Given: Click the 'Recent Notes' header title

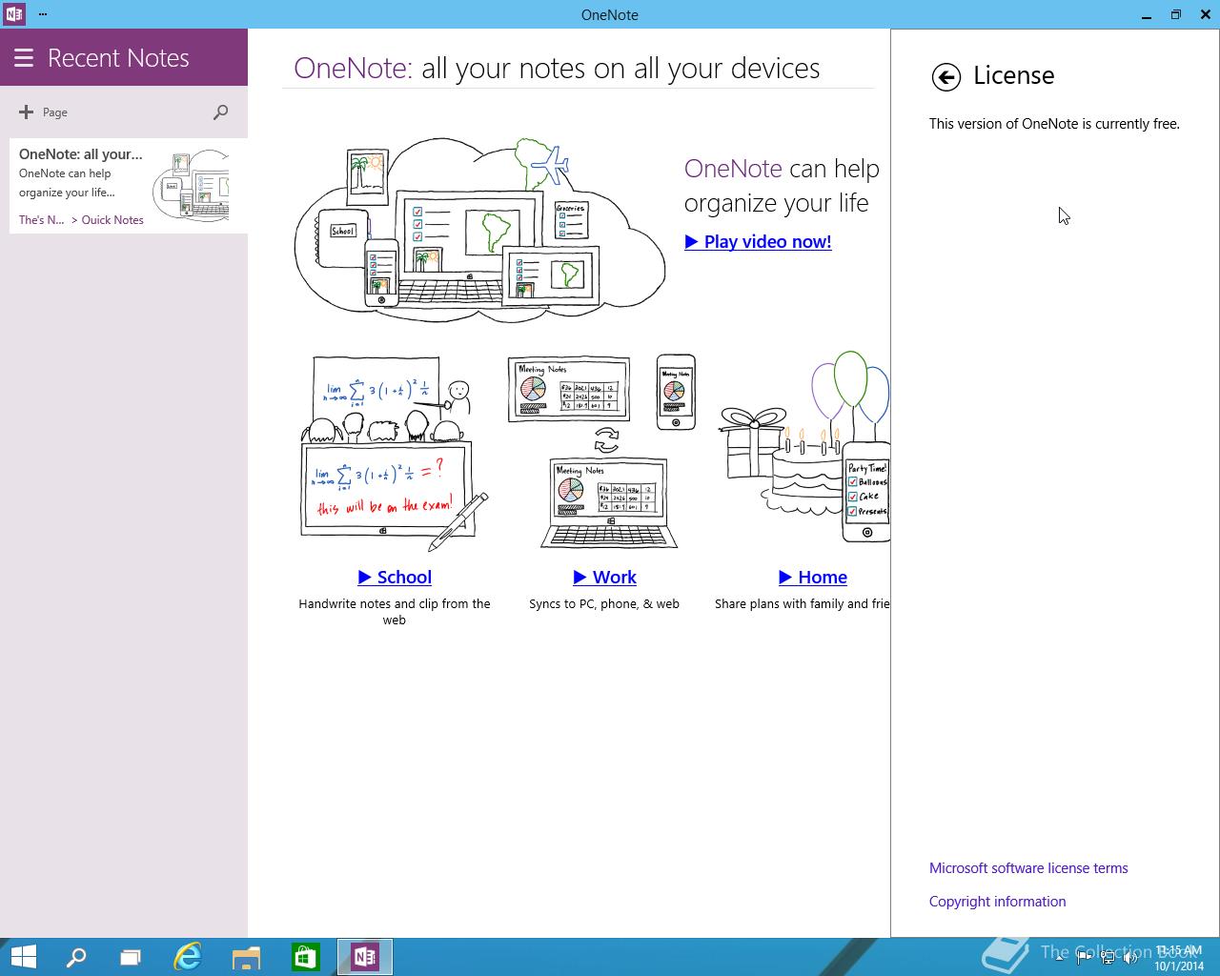Looking at the screenshot, I should 118,58.
